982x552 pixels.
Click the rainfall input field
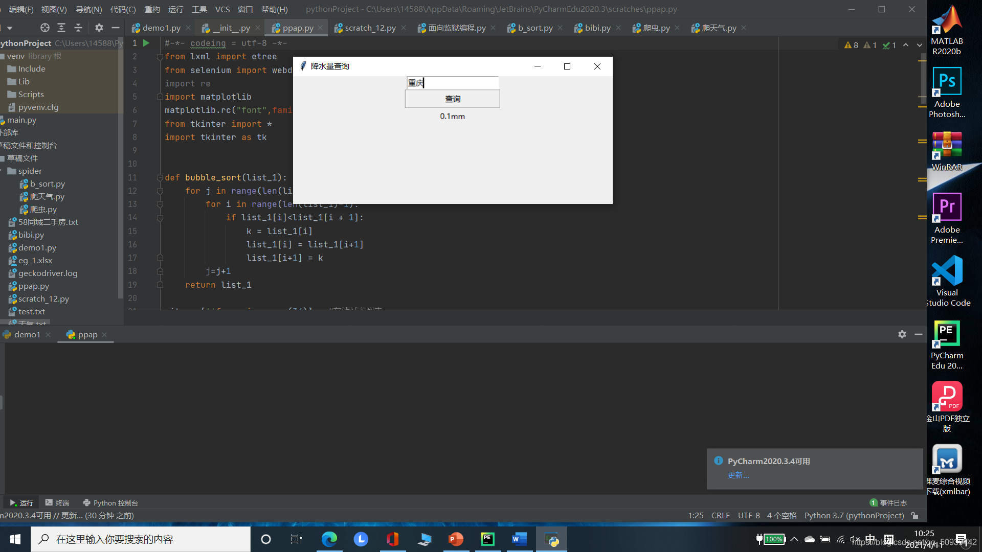(453, 82)
